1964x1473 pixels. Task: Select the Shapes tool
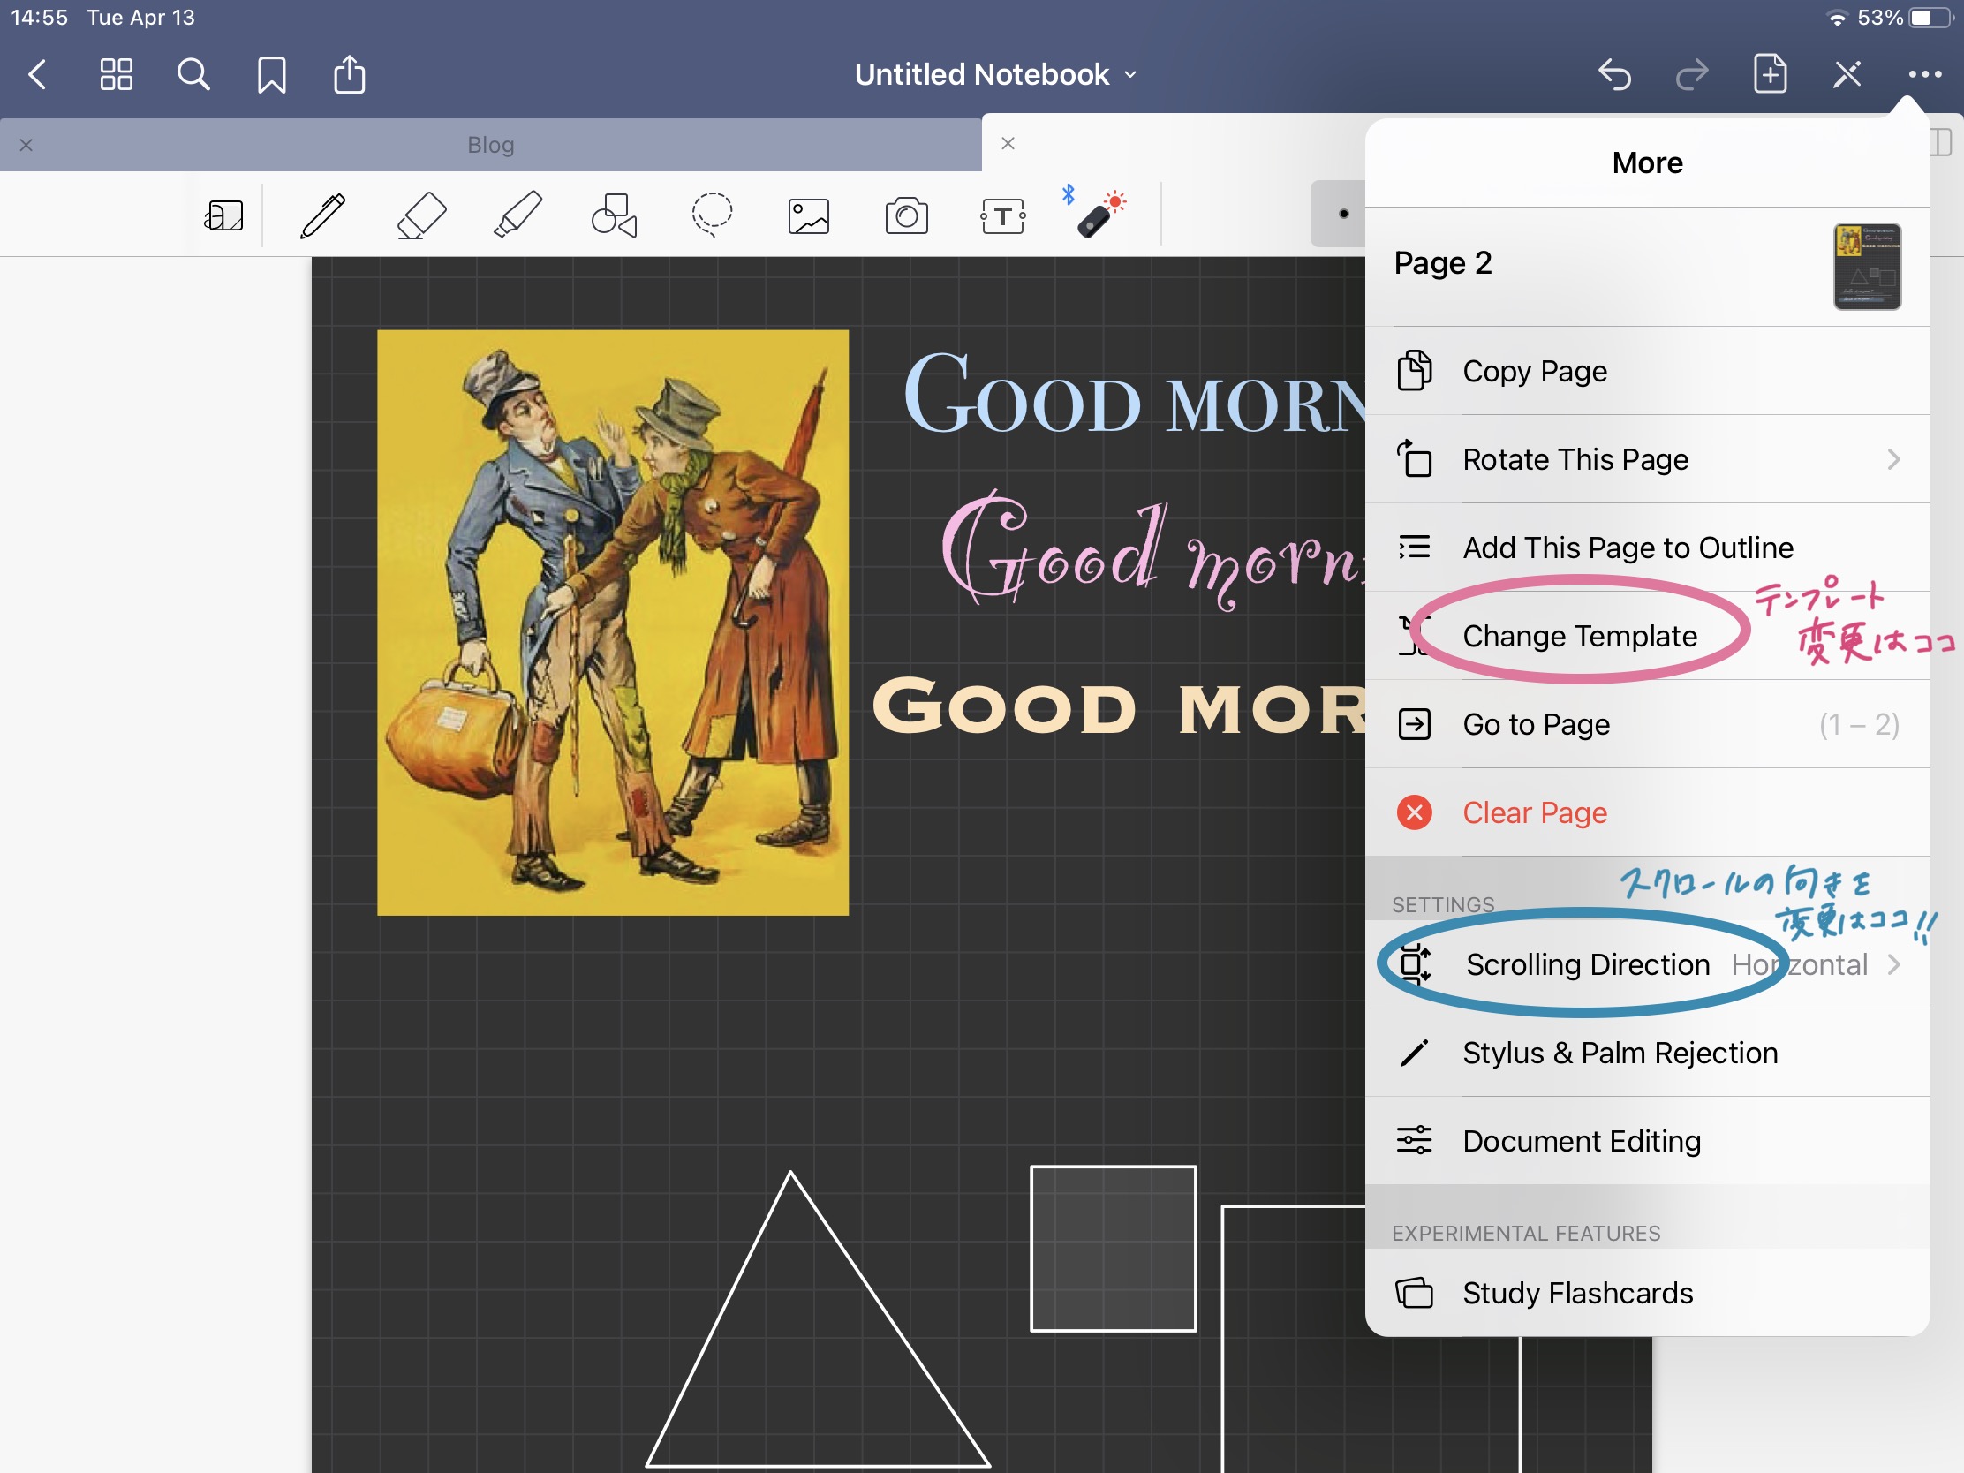coord(615,215)
